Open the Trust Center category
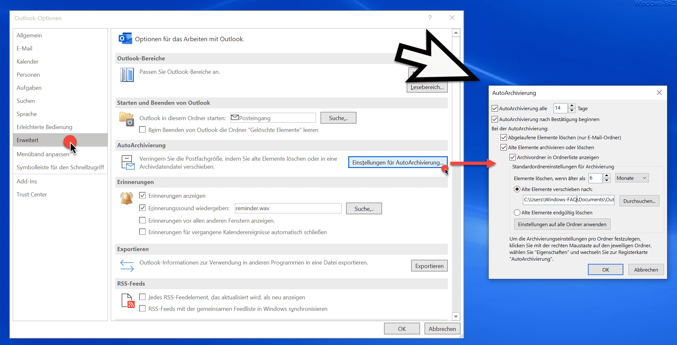Image resolution: width=677 pixels, height=345 pixels. (60, 194)
